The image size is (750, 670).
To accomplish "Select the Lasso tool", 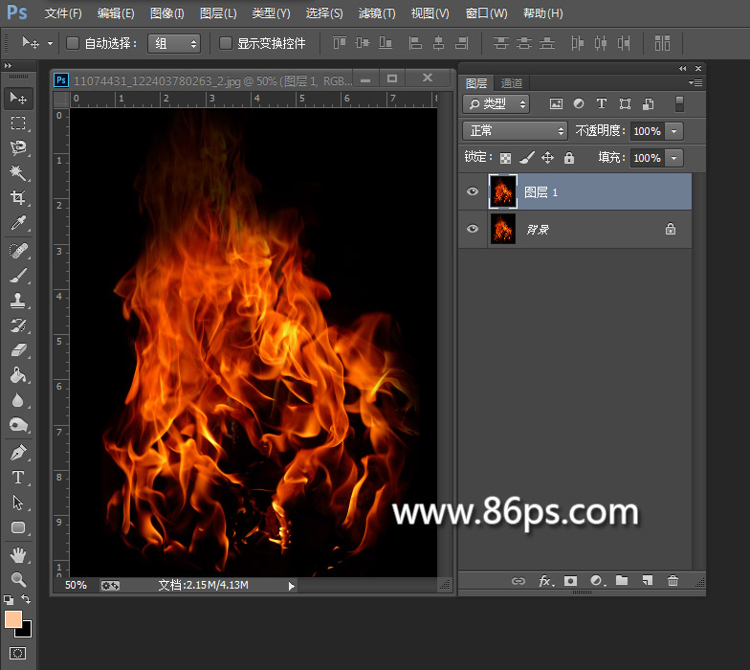I will (18, 147).
